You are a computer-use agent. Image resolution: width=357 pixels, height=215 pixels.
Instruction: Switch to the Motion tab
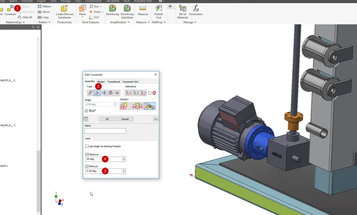[101, 82]
